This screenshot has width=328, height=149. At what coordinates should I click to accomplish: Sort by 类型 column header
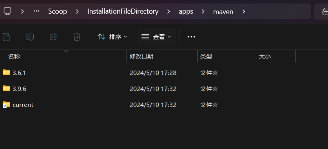[x=206, y=56]
